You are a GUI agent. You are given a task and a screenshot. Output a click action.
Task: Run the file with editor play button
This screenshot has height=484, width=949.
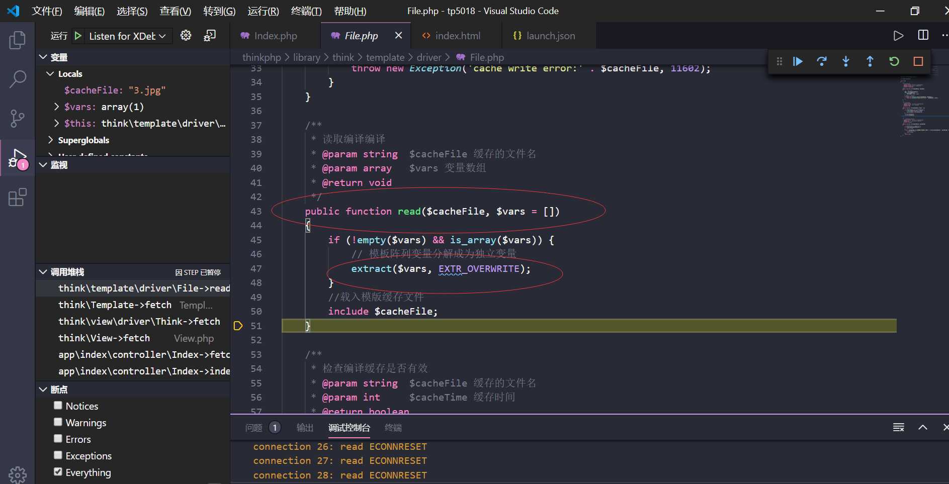tap(898, 36)
